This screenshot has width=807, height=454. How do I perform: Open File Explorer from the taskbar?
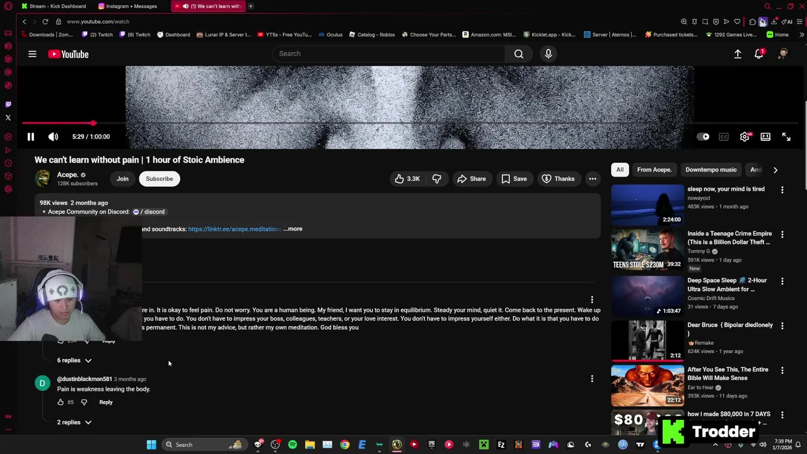(x=310, y=445)
